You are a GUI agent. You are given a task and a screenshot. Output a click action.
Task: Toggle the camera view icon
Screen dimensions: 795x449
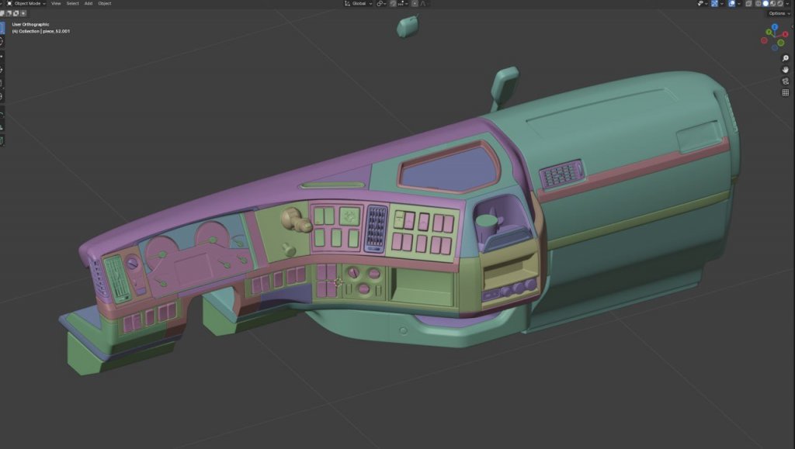785,81
